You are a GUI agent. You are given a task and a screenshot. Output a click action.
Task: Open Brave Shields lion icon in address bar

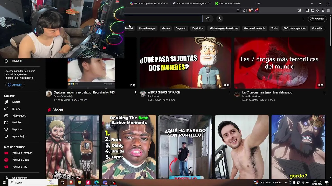(250, 10)
